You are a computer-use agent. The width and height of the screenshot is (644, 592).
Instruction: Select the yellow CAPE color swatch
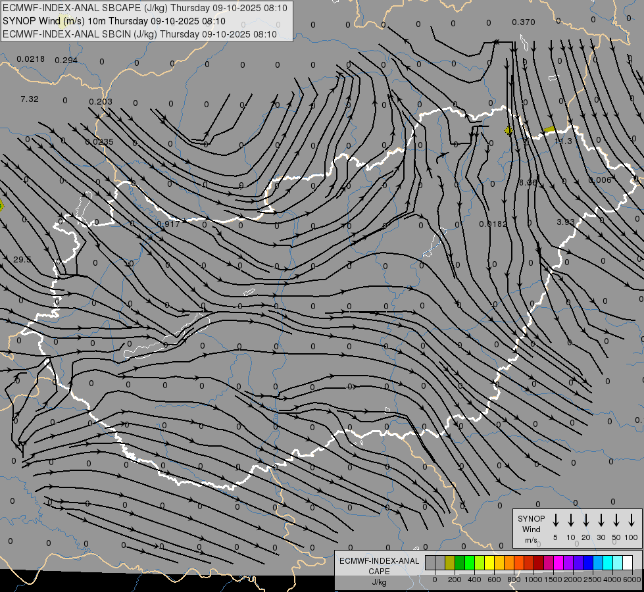489,562
